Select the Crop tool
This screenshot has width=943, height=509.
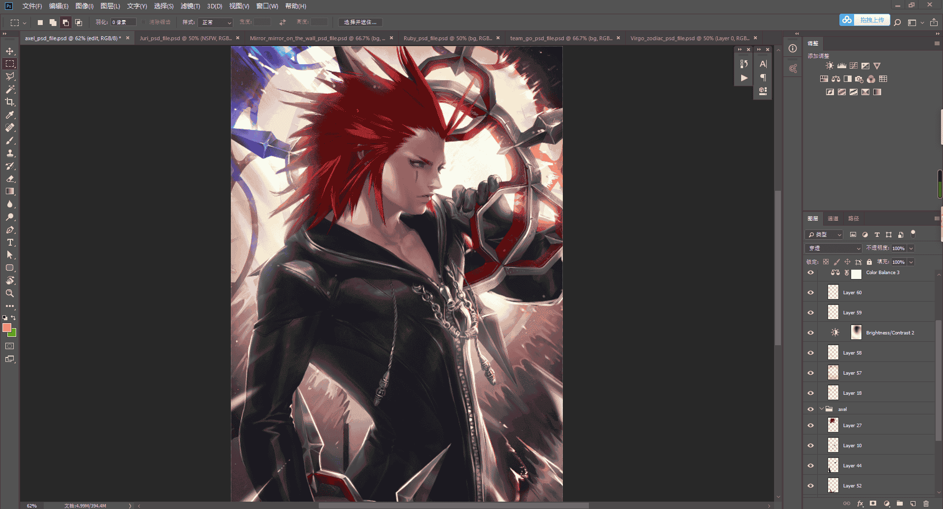coord(10,102)
